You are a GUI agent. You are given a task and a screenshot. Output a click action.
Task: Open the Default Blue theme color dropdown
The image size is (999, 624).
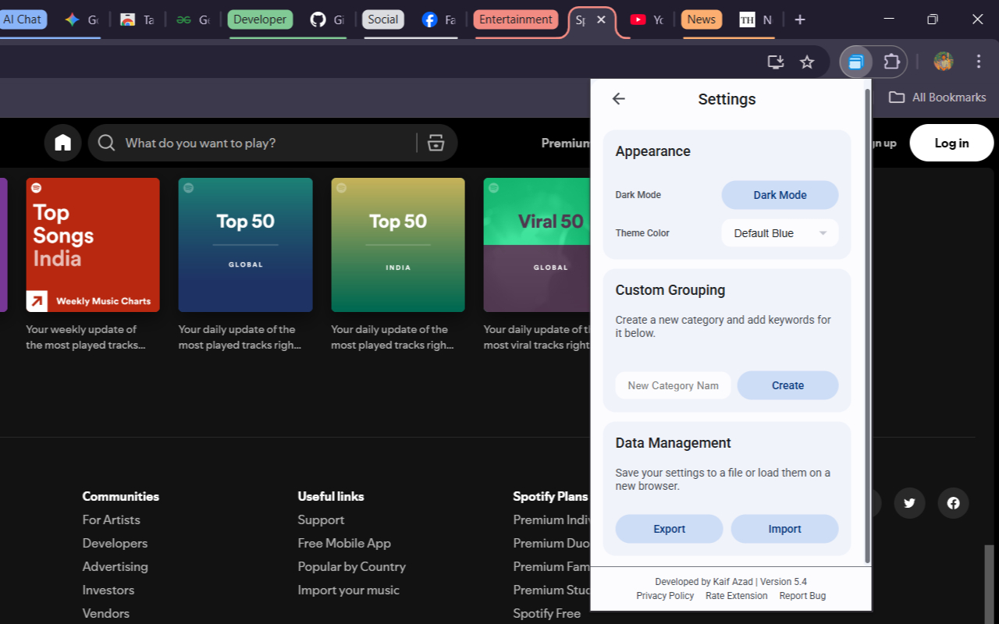[x=779, y=232]
